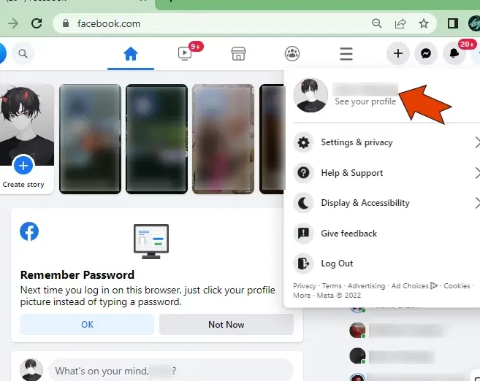This screenshot has width=480, height=381.
Task: Open the Terms footer link
Action: 332,286
